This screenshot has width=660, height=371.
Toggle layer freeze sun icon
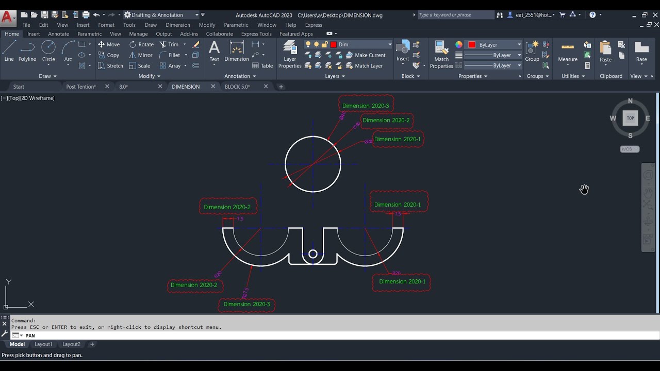point(316,45)
